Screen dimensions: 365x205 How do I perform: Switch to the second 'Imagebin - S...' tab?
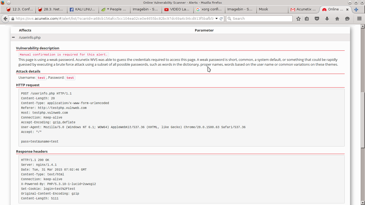(x=240, y=9)
